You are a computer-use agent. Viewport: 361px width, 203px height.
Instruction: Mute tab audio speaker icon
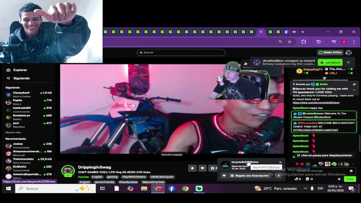tap(294, 32)
